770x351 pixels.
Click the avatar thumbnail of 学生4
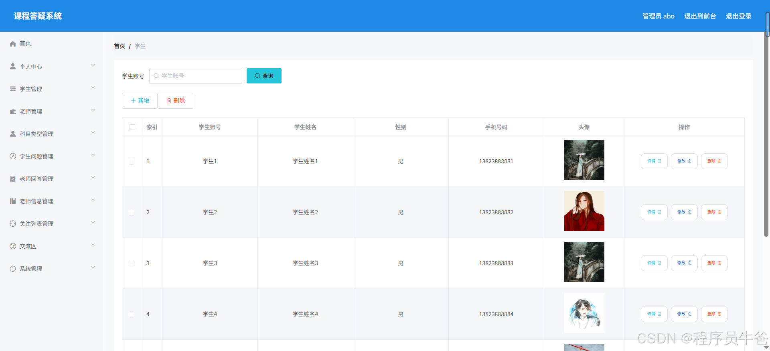584,313
